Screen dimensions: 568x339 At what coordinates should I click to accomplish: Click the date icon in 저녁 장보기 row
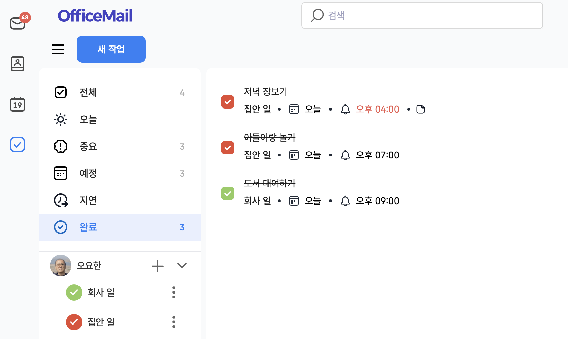294,109
